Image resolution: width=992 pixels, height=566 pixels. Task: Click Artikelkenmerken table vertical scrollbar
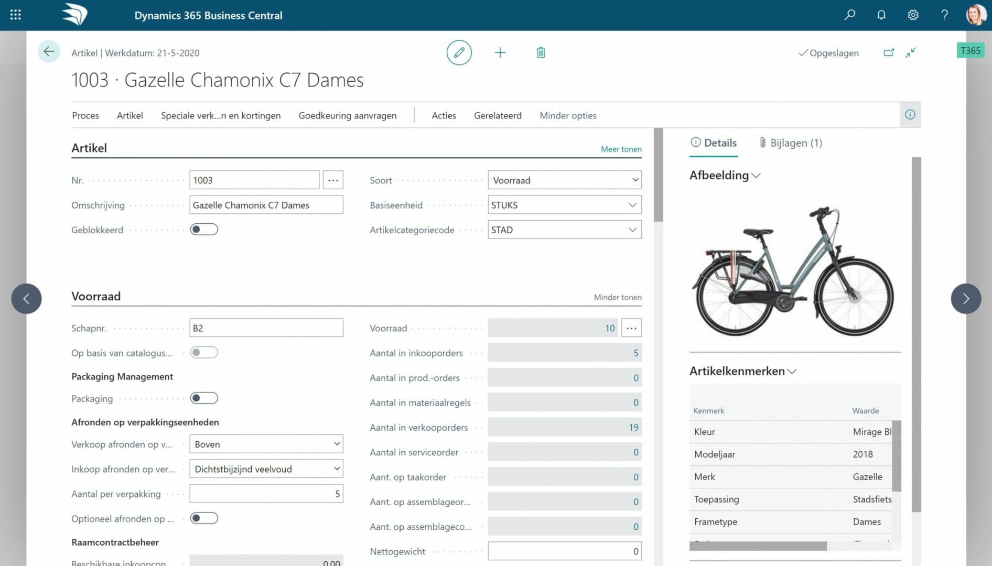coord(897,456)
